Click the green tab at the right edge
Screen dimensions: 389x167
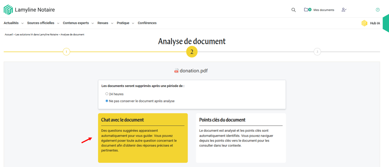coord(386,23)
